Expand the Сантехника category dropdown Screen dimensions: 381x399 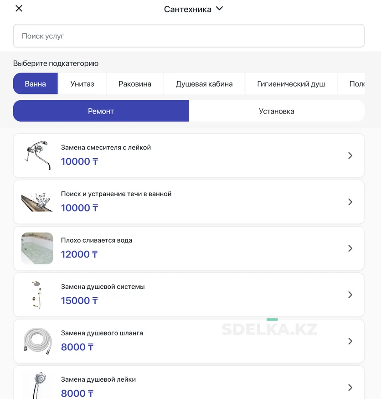(x=219, y=9)
